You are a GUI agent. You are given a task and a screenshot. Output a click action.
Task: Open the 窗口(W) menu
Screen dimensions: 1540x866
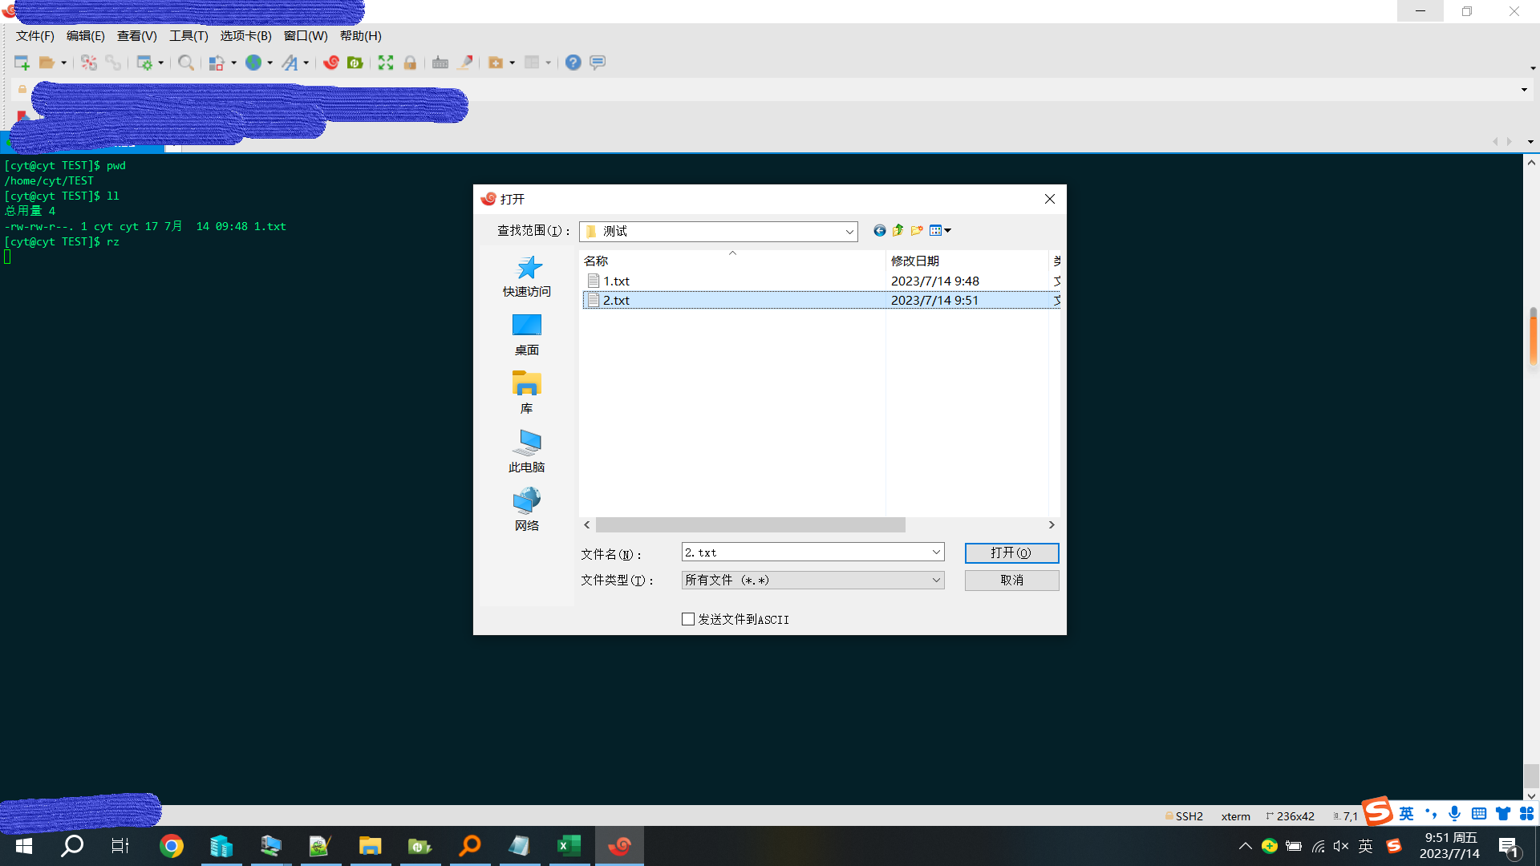[306, 36]
